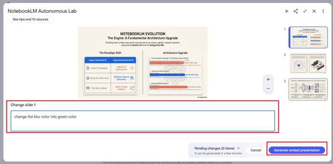Select slide 3 thumbnail
The image size is (333, 164).
coord(308,89)
